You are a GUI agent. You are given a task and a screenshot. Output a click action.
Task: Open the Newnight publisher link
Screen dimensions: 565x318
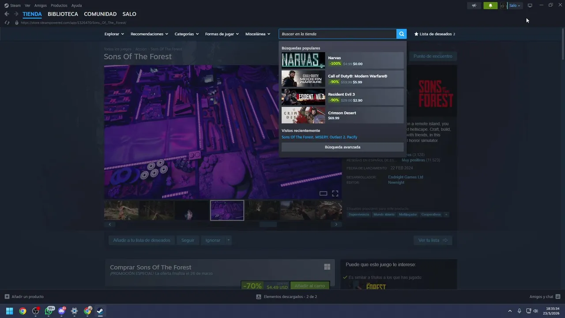coord(396,182)
